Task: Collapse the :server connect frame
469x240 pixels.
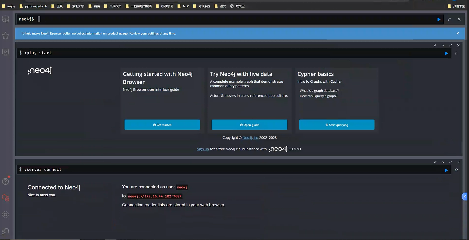Action: [x=443, y=162]
